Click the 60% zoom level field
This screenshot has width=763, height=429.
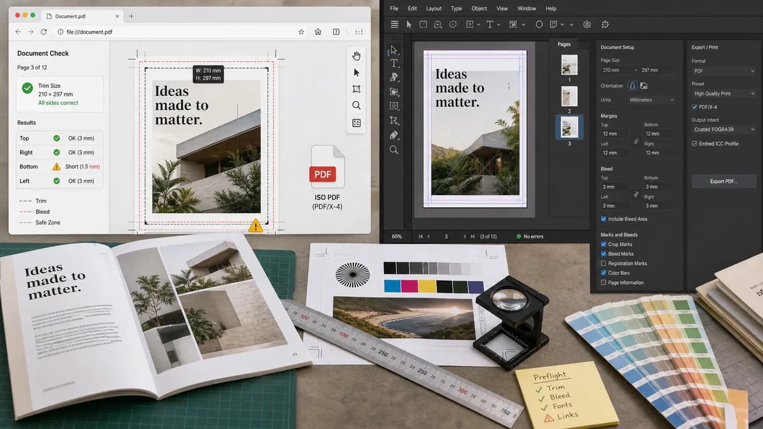pos(397,236)
